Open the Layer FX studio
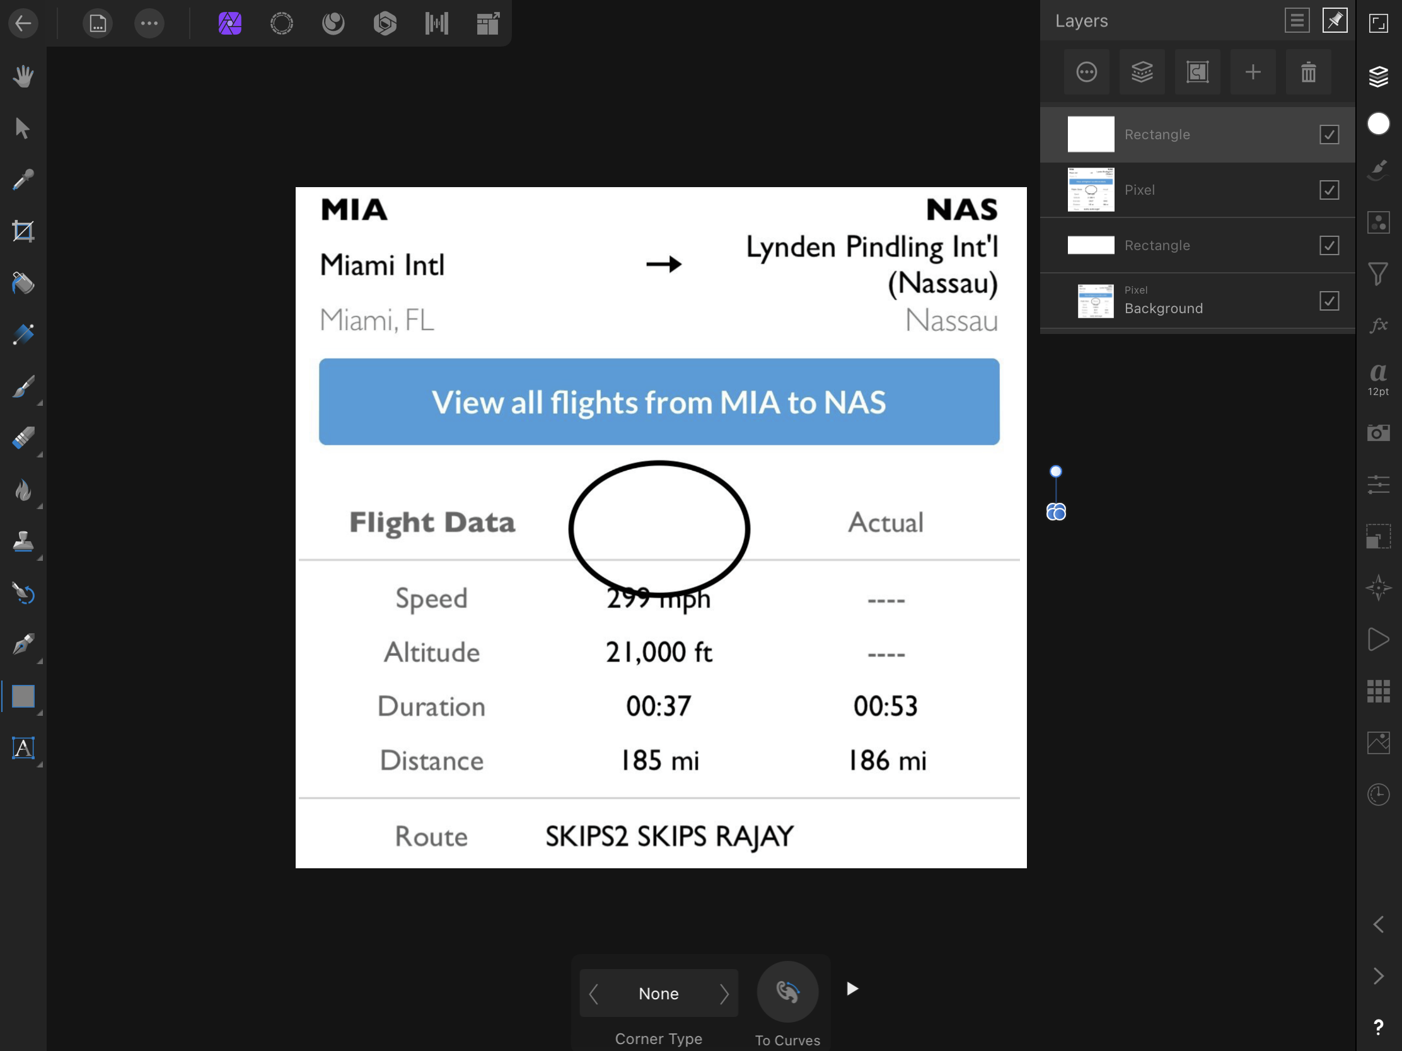 (x=1379, y=326)
